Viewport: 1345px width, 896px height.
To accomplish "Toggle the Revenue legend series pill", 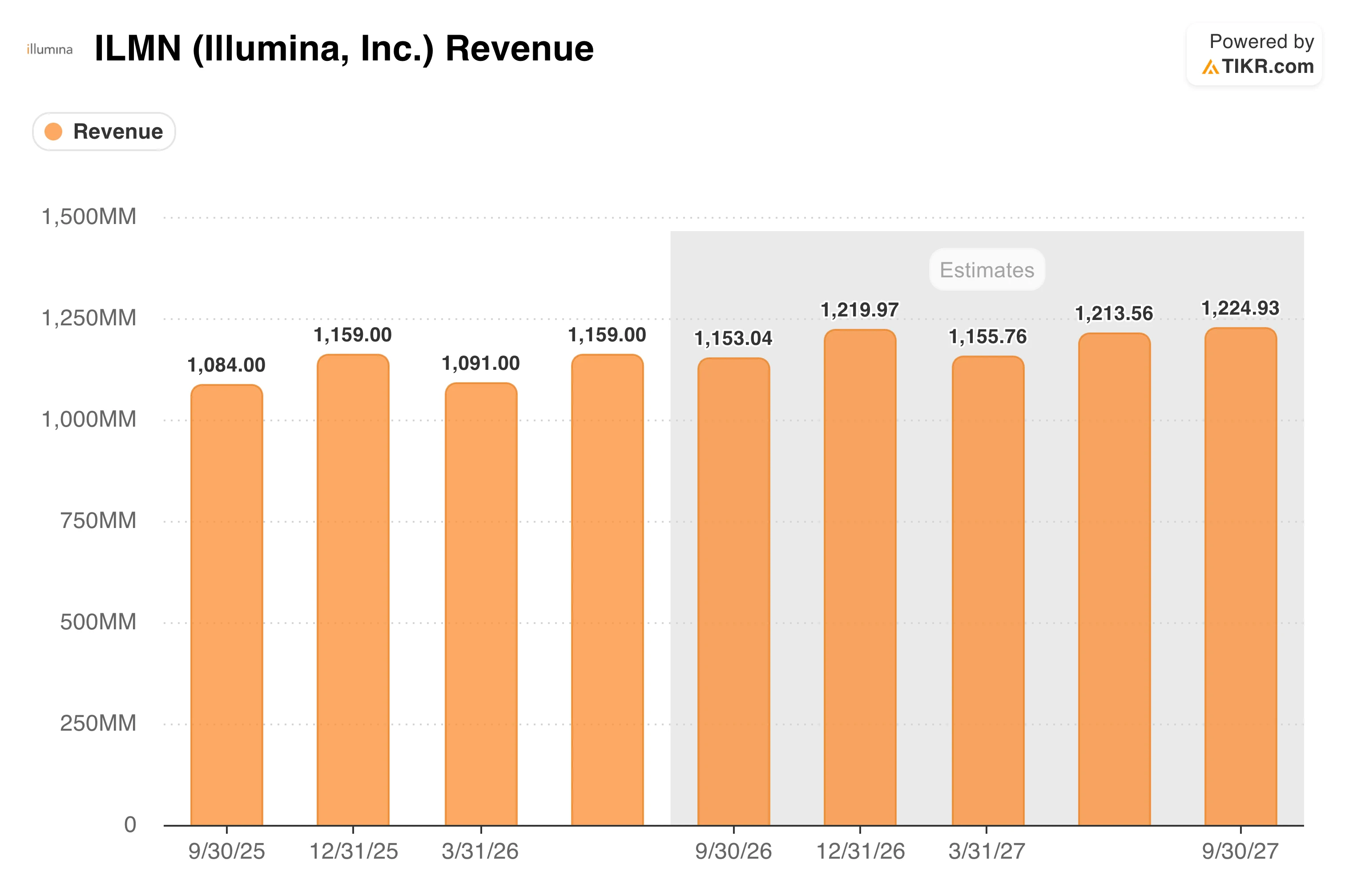I will pyautogui.click(x=104, y=132).
